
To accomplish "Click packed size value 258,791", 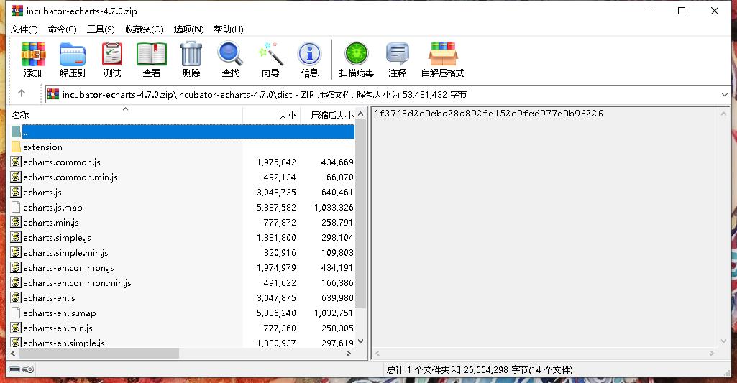I will click(337, 222).
